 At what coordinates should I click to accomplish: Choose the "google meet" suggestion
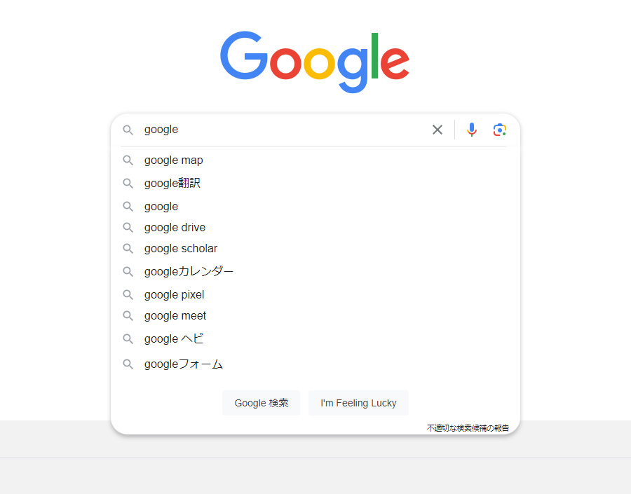click(x=175, y=316)
